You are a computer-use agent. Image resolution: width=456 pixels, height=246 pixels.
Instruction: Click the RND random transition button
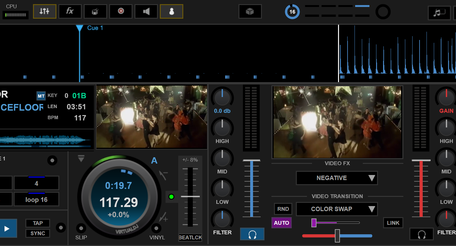click(283, 209)
